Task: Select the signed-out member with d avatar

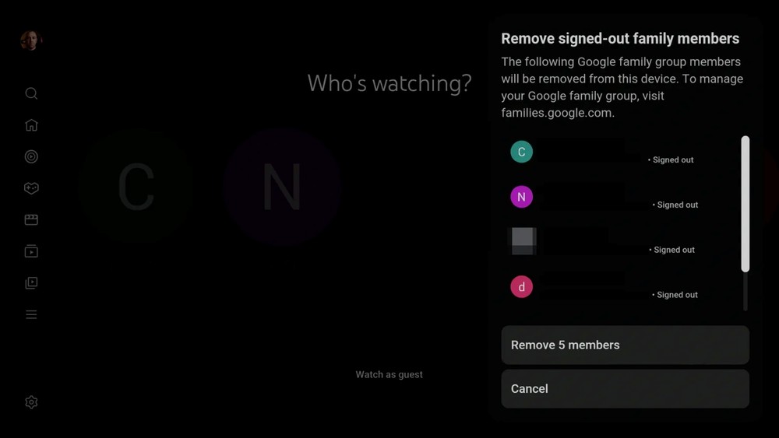Action: (x=621, y=287)
